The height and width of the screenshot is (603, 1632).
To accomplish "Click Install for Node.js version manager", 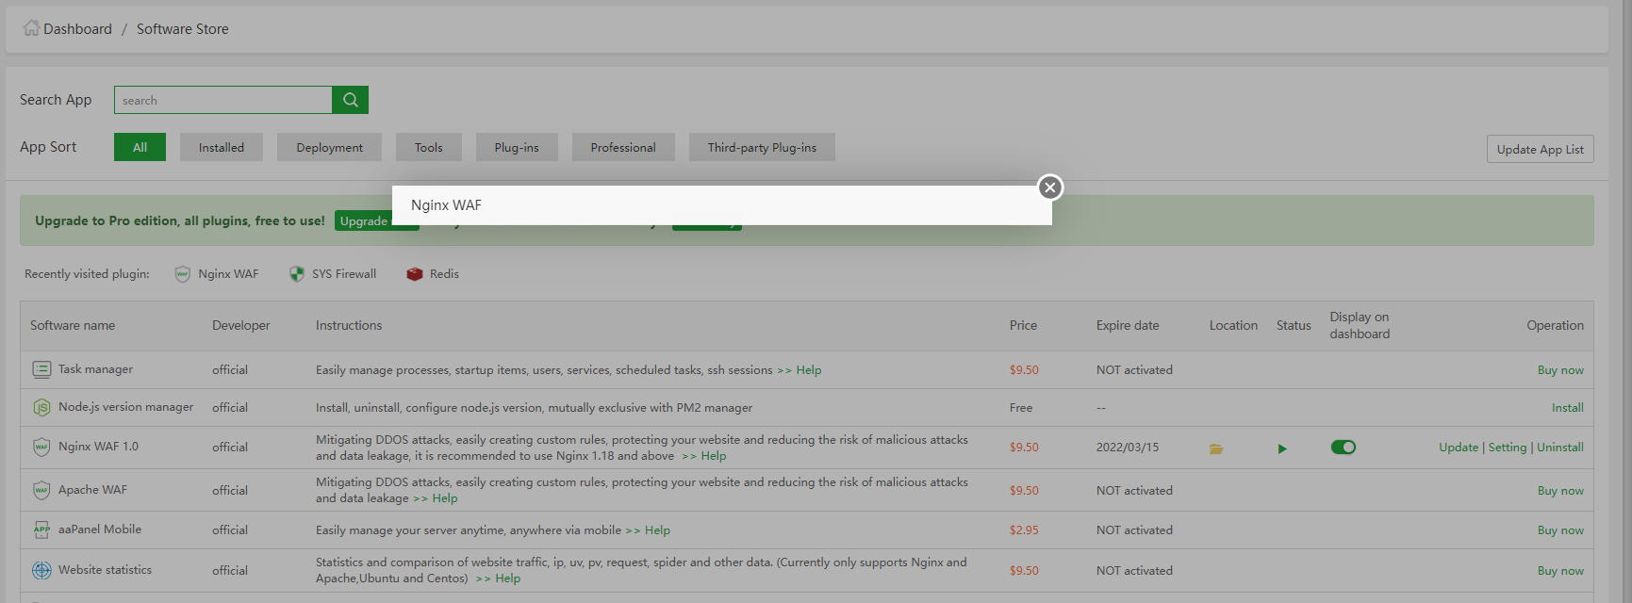I will pyautogui.click(x=1568, y=408).
